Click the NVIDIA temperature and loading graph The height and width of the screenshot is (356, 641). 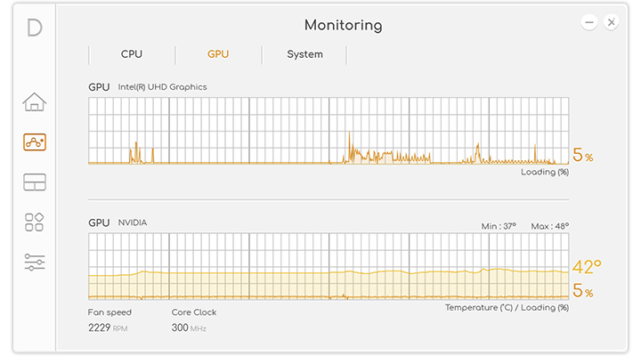(x=329, y=267)
